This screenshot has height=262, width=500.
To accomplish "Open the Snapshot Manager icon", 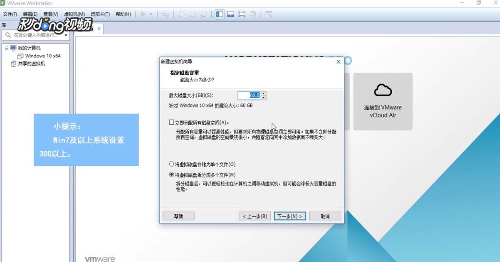I will pyautogui.click(x=204, y=14).
